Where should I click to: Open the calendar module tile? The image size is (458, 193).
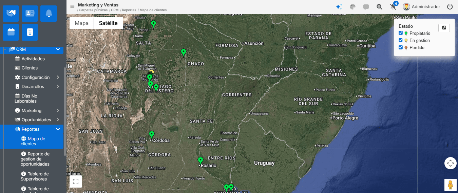pos(11,32)
